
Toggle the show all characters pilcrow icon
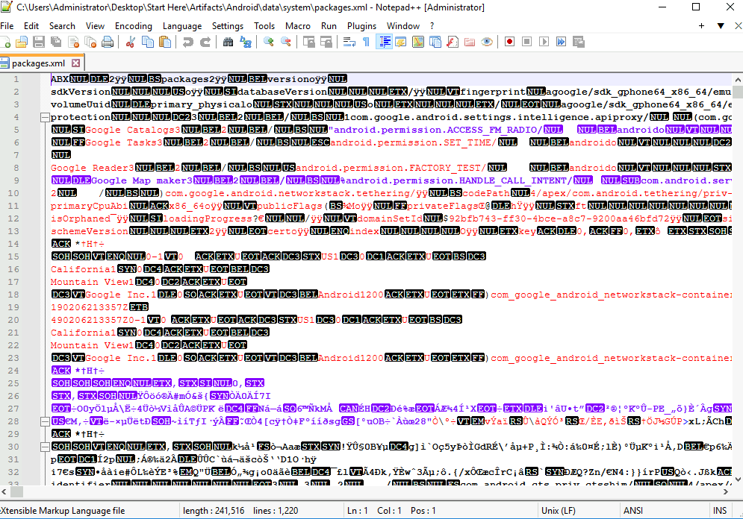366,42
